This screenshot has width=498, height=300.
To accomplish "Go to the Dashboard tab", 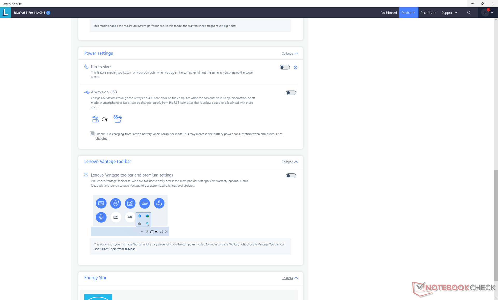I will (388, 13).
